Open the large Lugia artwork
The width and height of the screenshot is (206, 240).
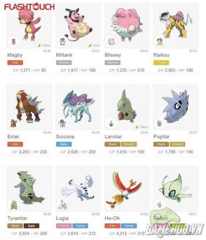[79, 188]
